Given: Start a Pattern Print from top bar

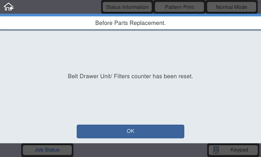Looking at the screenshot, I should tap(179, 7).
